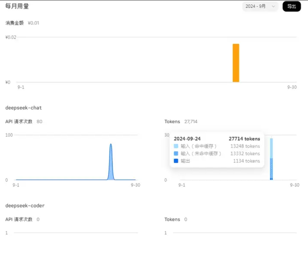Viewport: 308px width, 266px height.
Task: Click the 9-1 label under spending chart
Action: (x=21, y=87)
